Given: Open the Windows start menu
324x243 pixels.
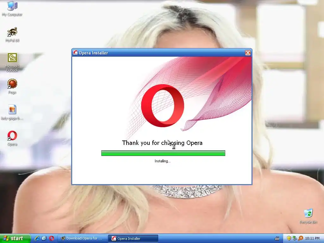Looking at the screenshot, I should point(15,239).
